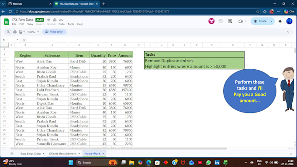Open the browser profile picture

point(272,11)
